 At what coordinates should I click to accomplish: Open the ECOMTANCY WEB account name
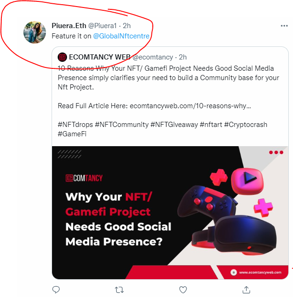pos(99,57)
